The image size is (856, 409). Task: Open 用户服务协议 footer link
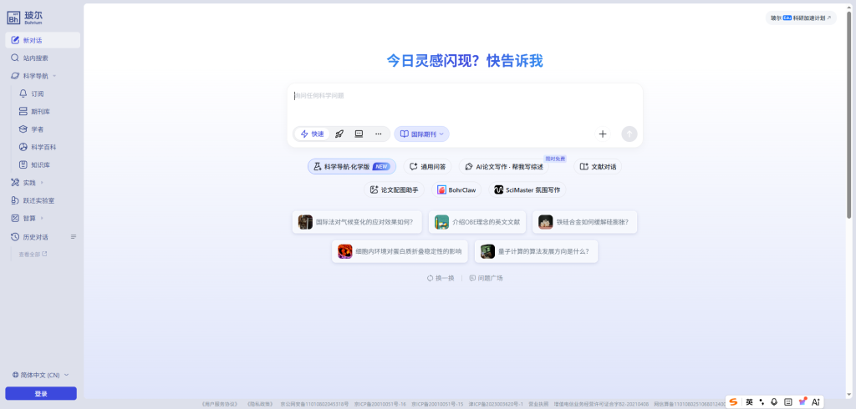pos(220,404)
